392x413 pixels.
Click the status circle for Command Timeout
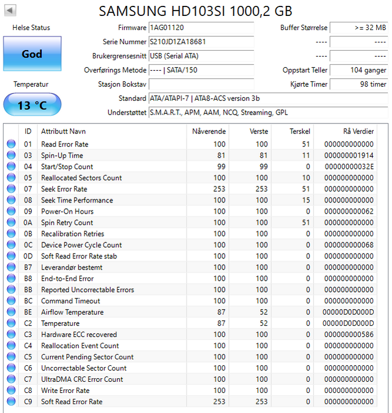pos(11,300)
